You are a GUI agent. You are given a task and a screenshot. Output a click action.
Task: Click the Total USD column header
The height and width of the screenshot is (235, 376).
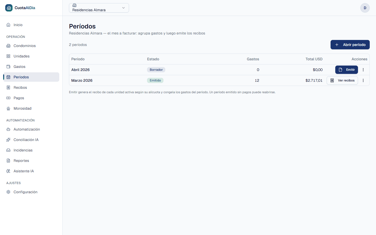[314, 59]
